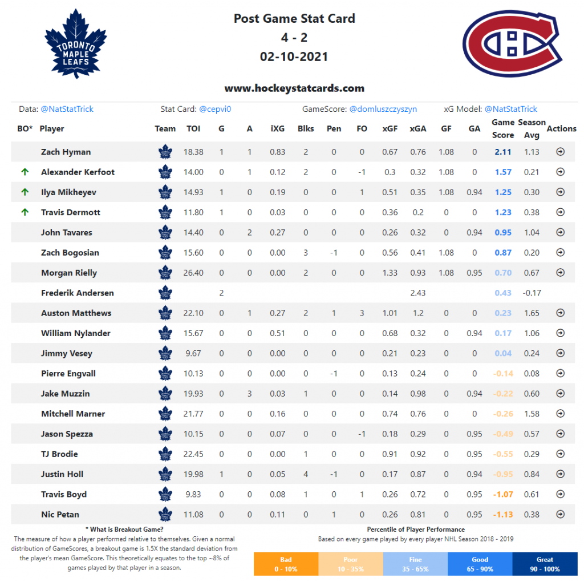Open the @domluszczyszyn GameScore link
Viewport: 584px width, 582px height.
click(383, 109)
